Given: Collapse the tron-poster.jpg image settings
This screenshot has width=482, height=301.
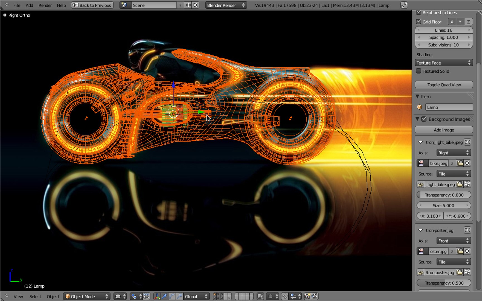Looking at the screenshot, I should pos(420,230).
